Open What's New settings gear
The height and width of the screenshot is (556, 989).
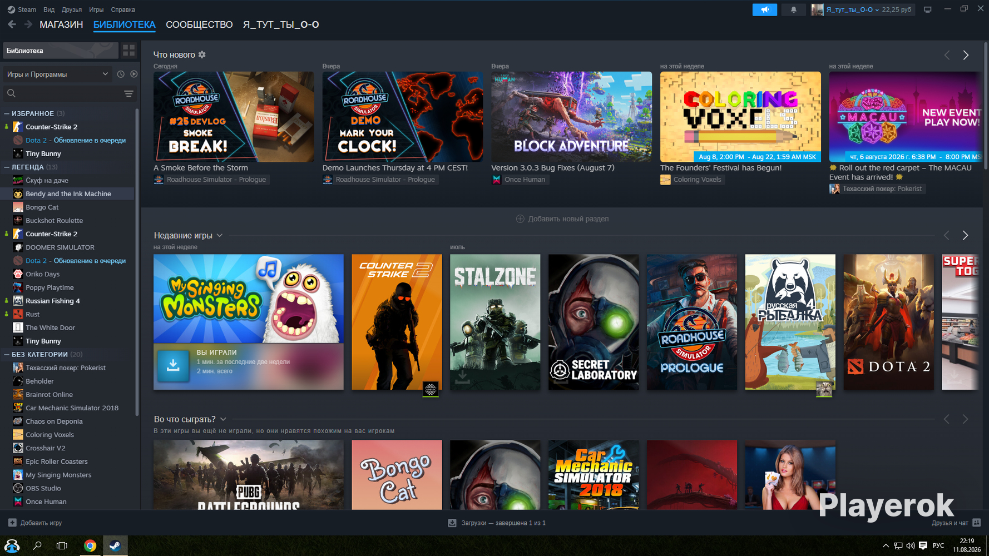202,54
